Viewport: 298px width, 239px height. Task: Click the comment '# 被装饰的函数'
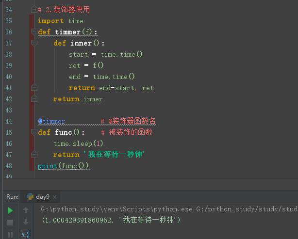(x=127, y=132)
